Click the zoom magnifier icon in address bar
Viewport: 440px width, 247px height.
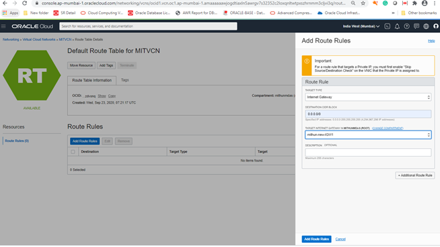(x=353, y=3)
